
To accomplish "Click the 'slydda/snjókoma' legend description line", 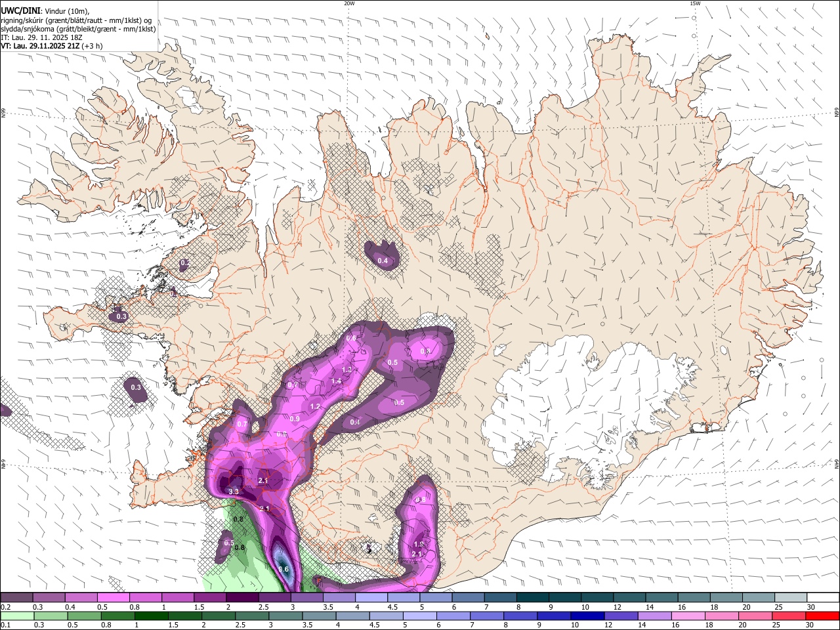I will [x=78, y=29].
